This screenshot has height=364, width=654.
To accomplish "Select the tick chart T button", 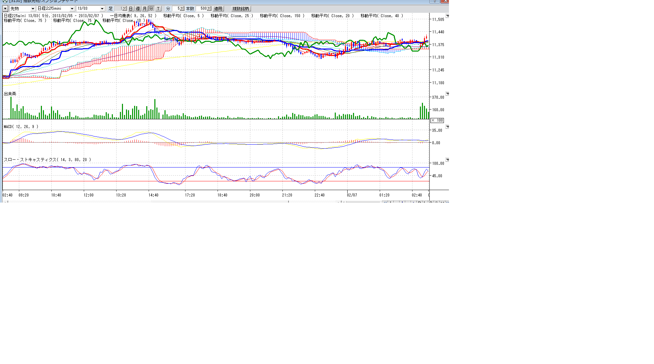I will pyautogui.click(x=158, y=9).
